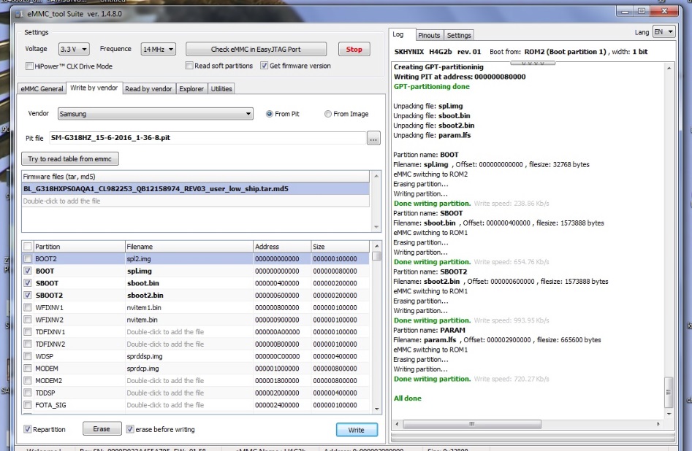The width and height of the screenshot is (692, 451).
Task: Click the Pit file path field
Action: [x=208, y=137]
